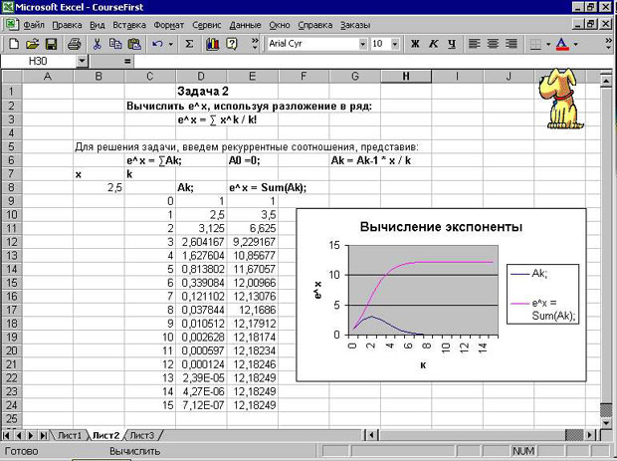Select row 12 header
617x461 pixels.
12,242
